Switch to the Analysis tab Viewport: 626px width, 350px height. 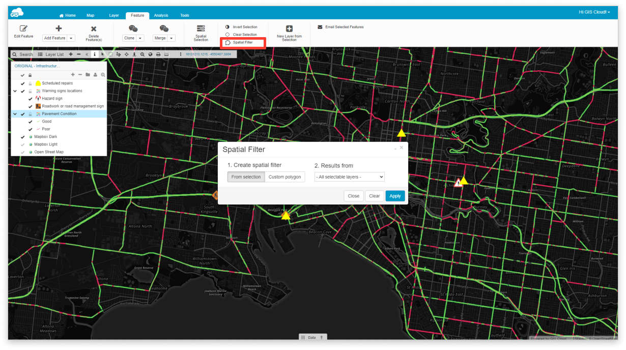point(161,15)
